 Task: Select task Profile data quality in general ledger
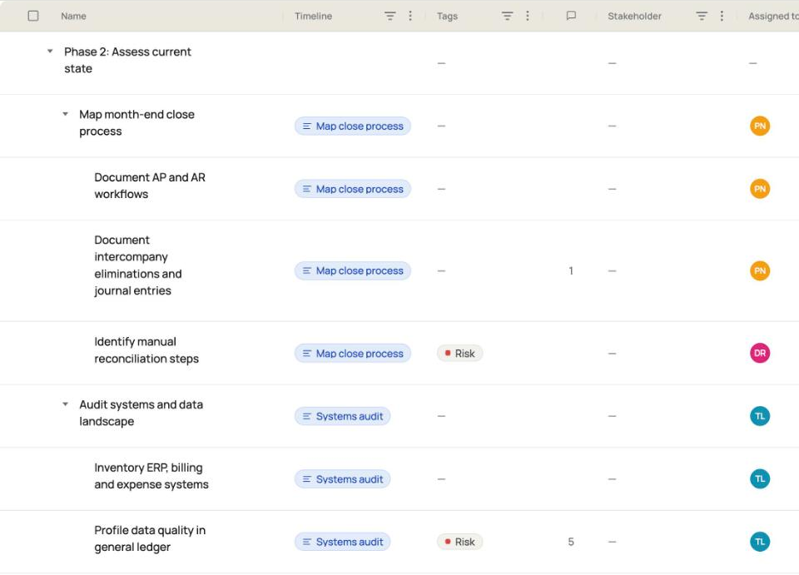tap(150, 538)
